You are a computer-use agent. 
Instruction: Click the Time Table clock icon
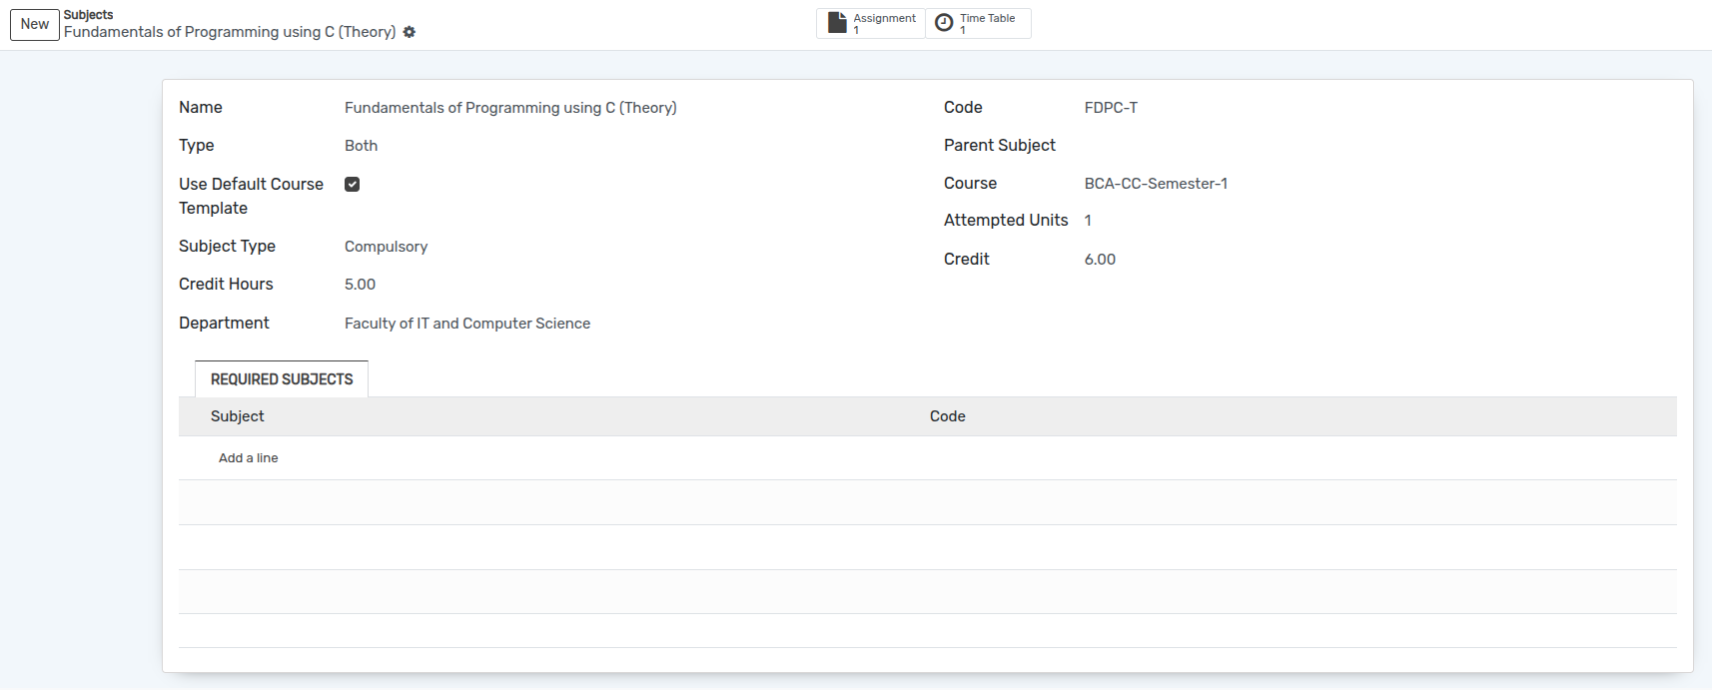(x=944, y=23)
